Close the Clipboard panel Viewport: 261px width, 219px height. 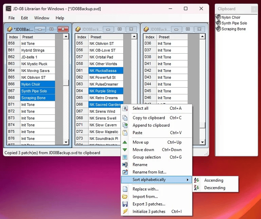pos(254,9)
